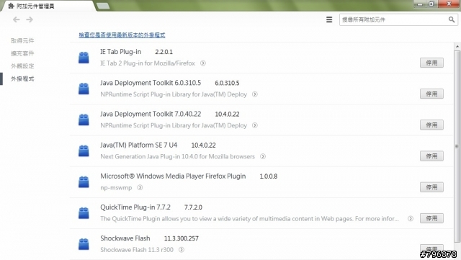Select Shockwave Flash title
The width and height of the screenshot is (461, 260).
pyautogui.click(x=125, y=238)
